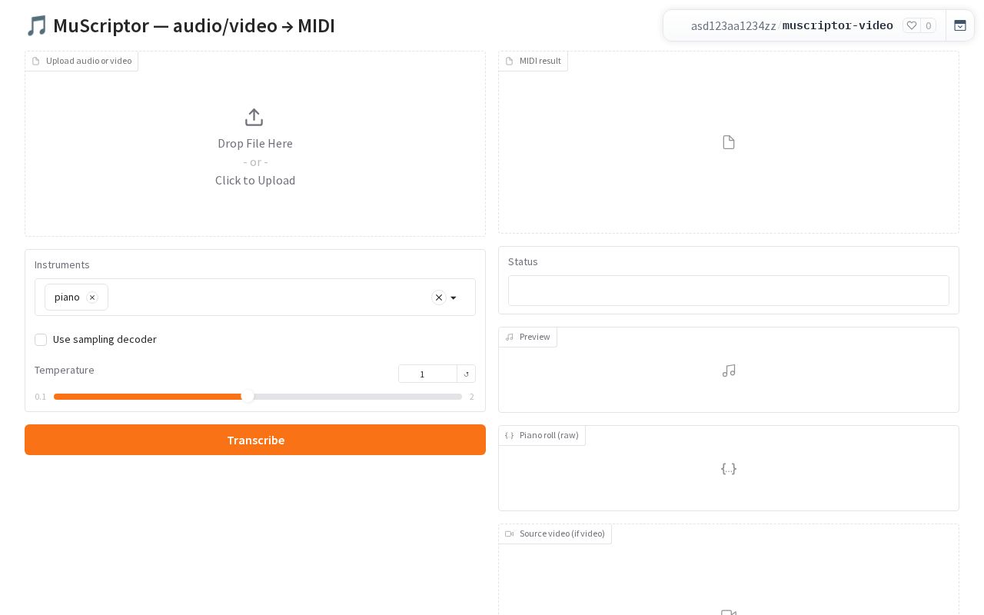The height and width of the screenshot is (615, 984).
Task: Start transcription with the Transcribe button
Action: 255,440
